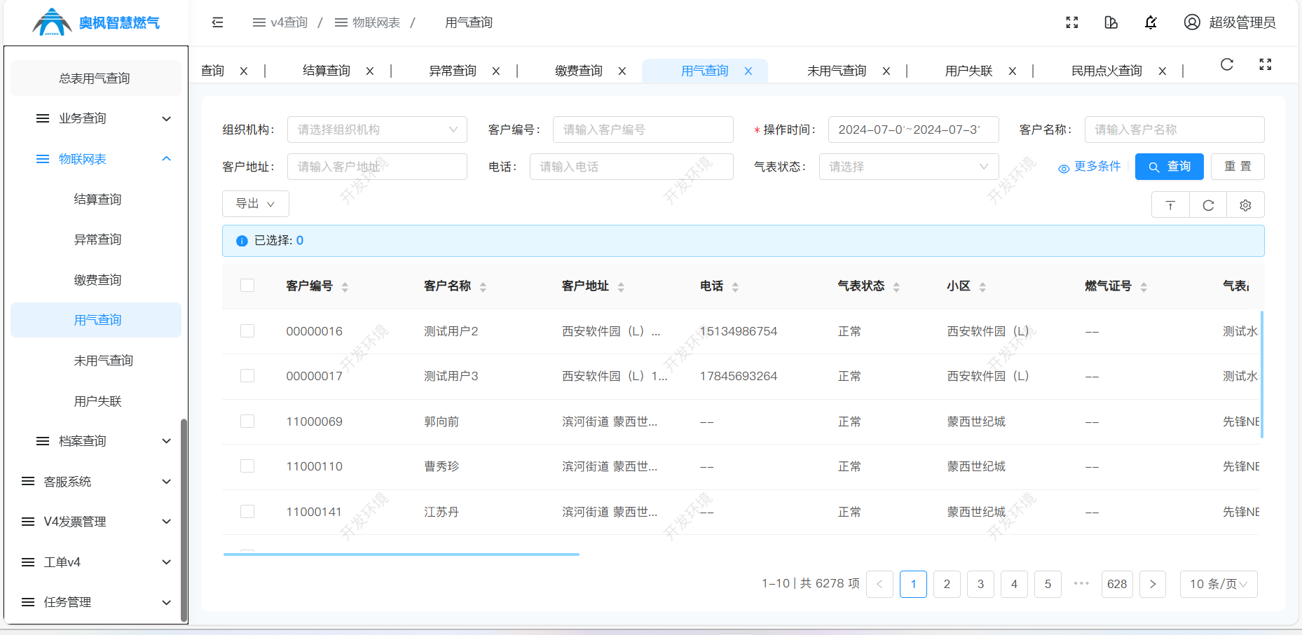Open the notification bell icon
The image size is (1302, 635).
tap(1151, 22)
